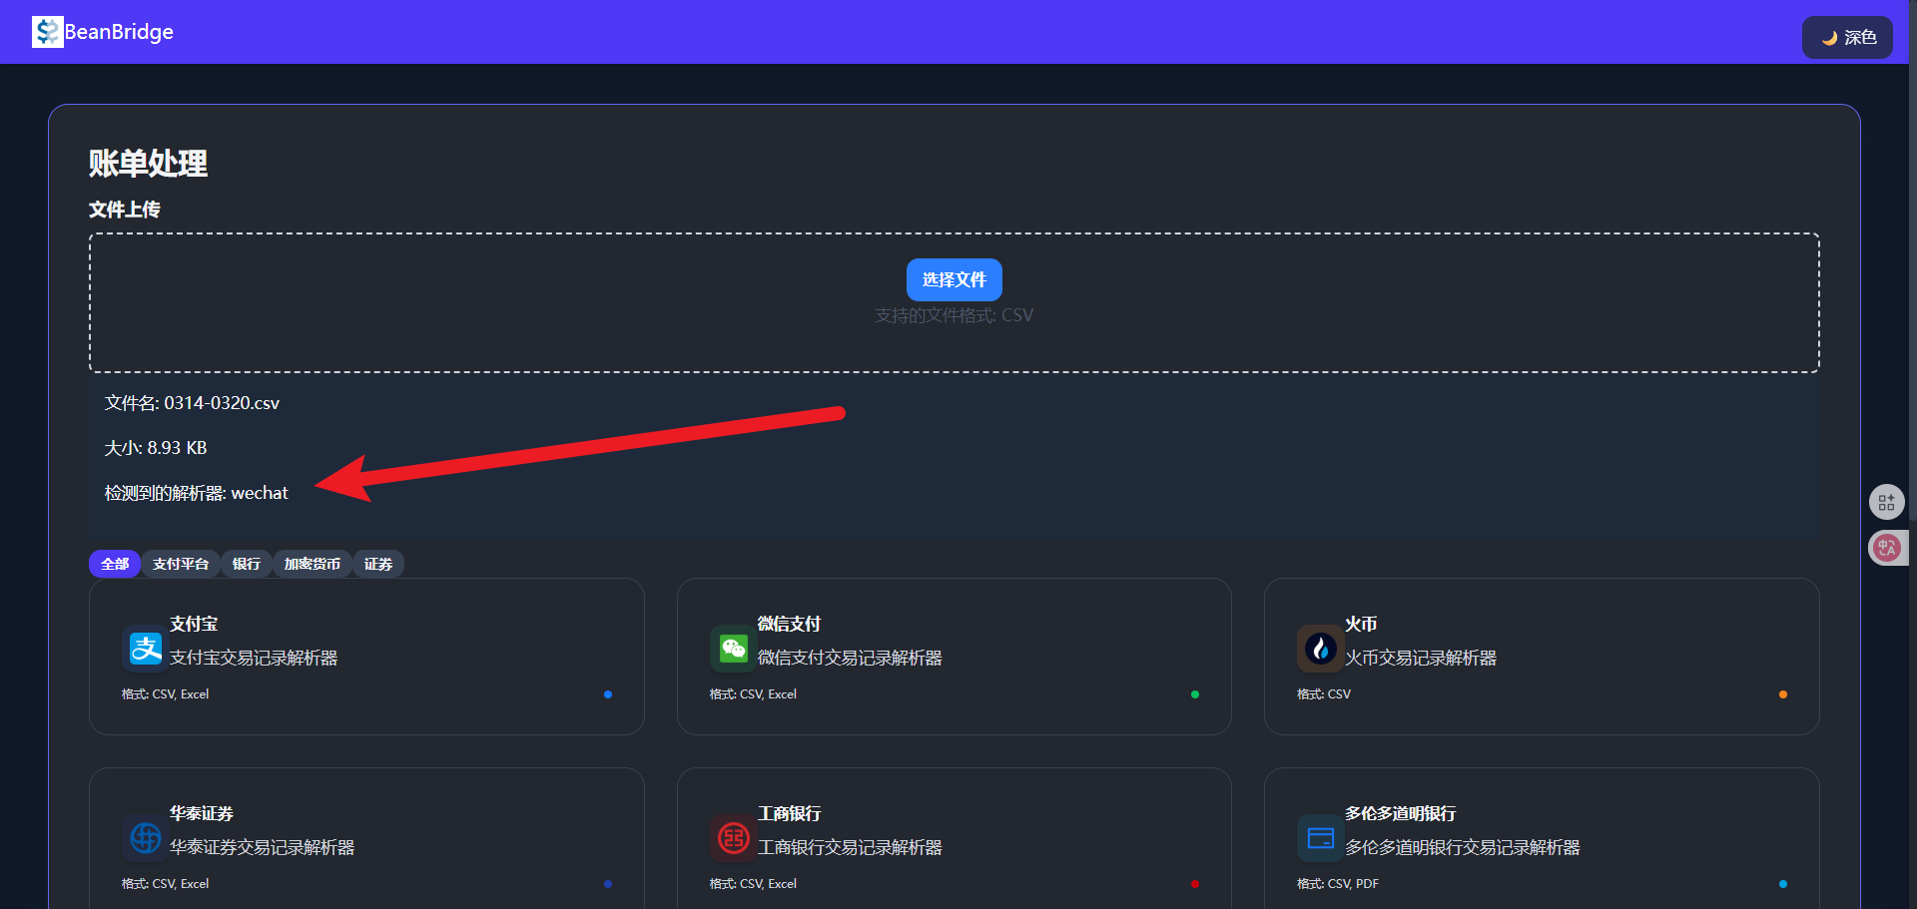Image resolution: width=1917 pixels, height=909 pixels.
Task: Click the 文件上传 section heading
Action: click(x=125, y=210)
